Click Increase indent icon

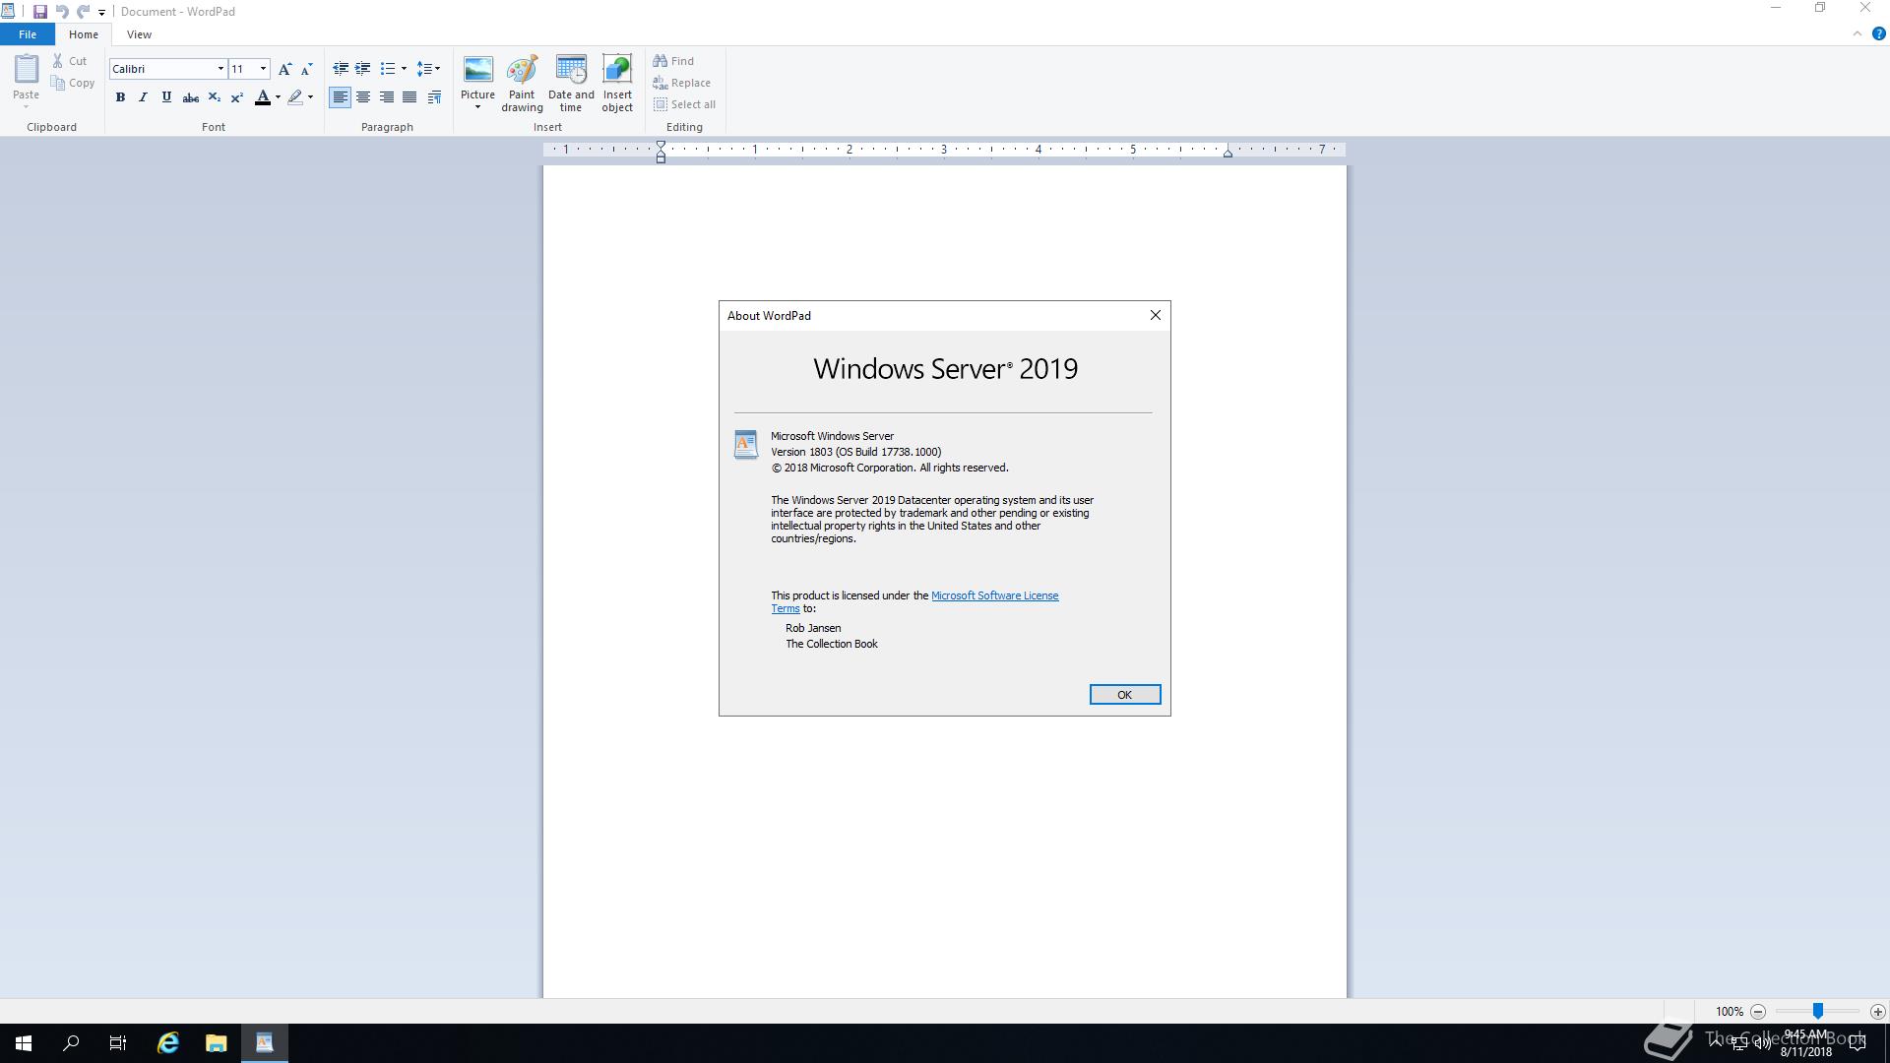click(363, 69)
